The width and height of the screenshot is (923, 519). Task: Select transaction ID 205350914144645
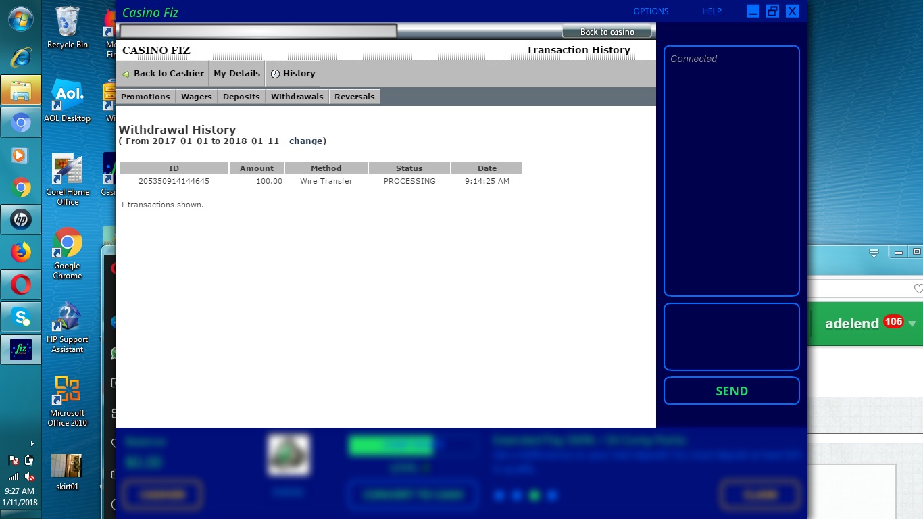[174, 181]
